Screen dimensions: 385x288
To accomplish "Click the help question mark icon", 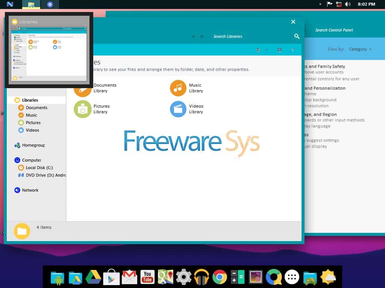I will click(x=293, y=50).
